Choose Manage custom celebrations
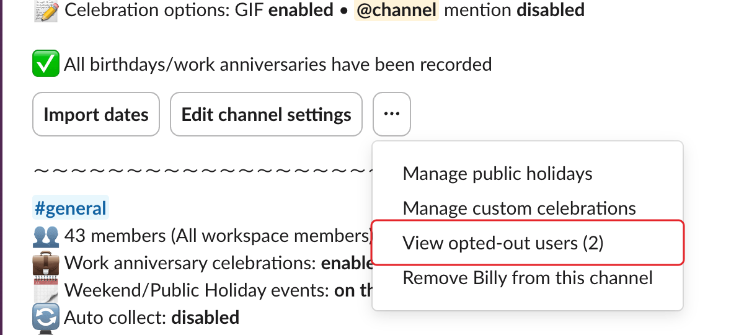Viewport: 744px width, 335px height. pos(519,208)
